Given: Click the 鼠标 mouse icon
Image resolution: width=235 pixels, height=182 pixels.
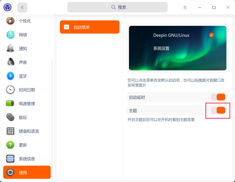Looking at the screenshot, I should [x=10, y=117].
